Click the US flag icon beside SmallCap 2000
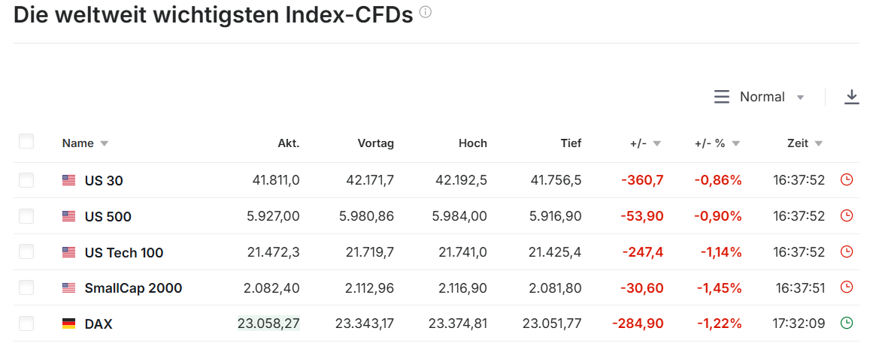Viewport: 885px width, 346px height. (x=69, y=287)
